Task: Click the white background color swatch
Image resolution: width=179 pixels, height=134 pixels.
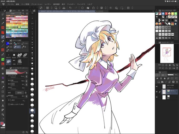Action: 4,125
